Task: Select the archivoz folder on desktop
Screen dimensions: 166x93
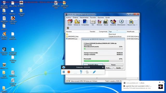Action: [4, 27]
